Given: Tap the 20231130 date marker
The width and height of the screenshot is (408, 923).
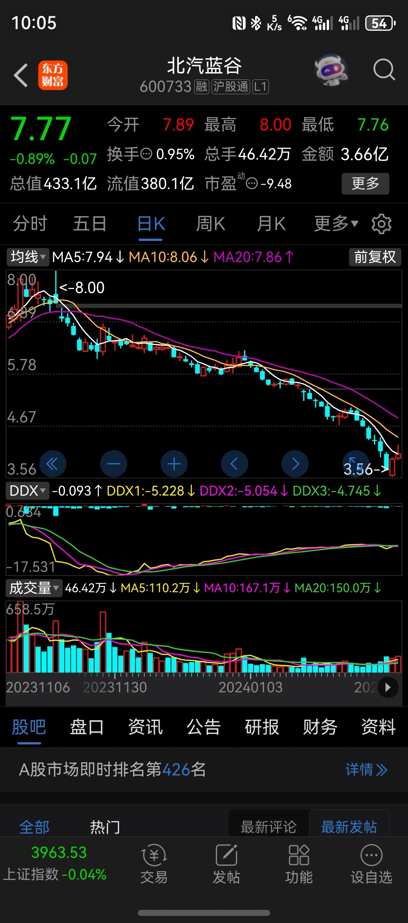Looking at the screenshot, I should (115, 687).
